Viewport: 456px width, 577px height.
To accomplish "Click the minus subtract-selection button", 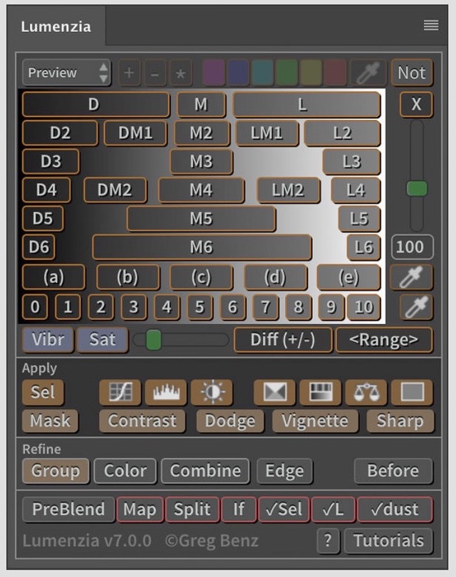I will pyautogui.click(x=155, y=73).
